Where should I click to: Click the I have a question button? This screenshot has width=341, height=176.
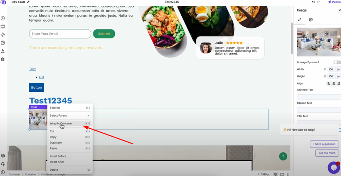click(324, 144)
